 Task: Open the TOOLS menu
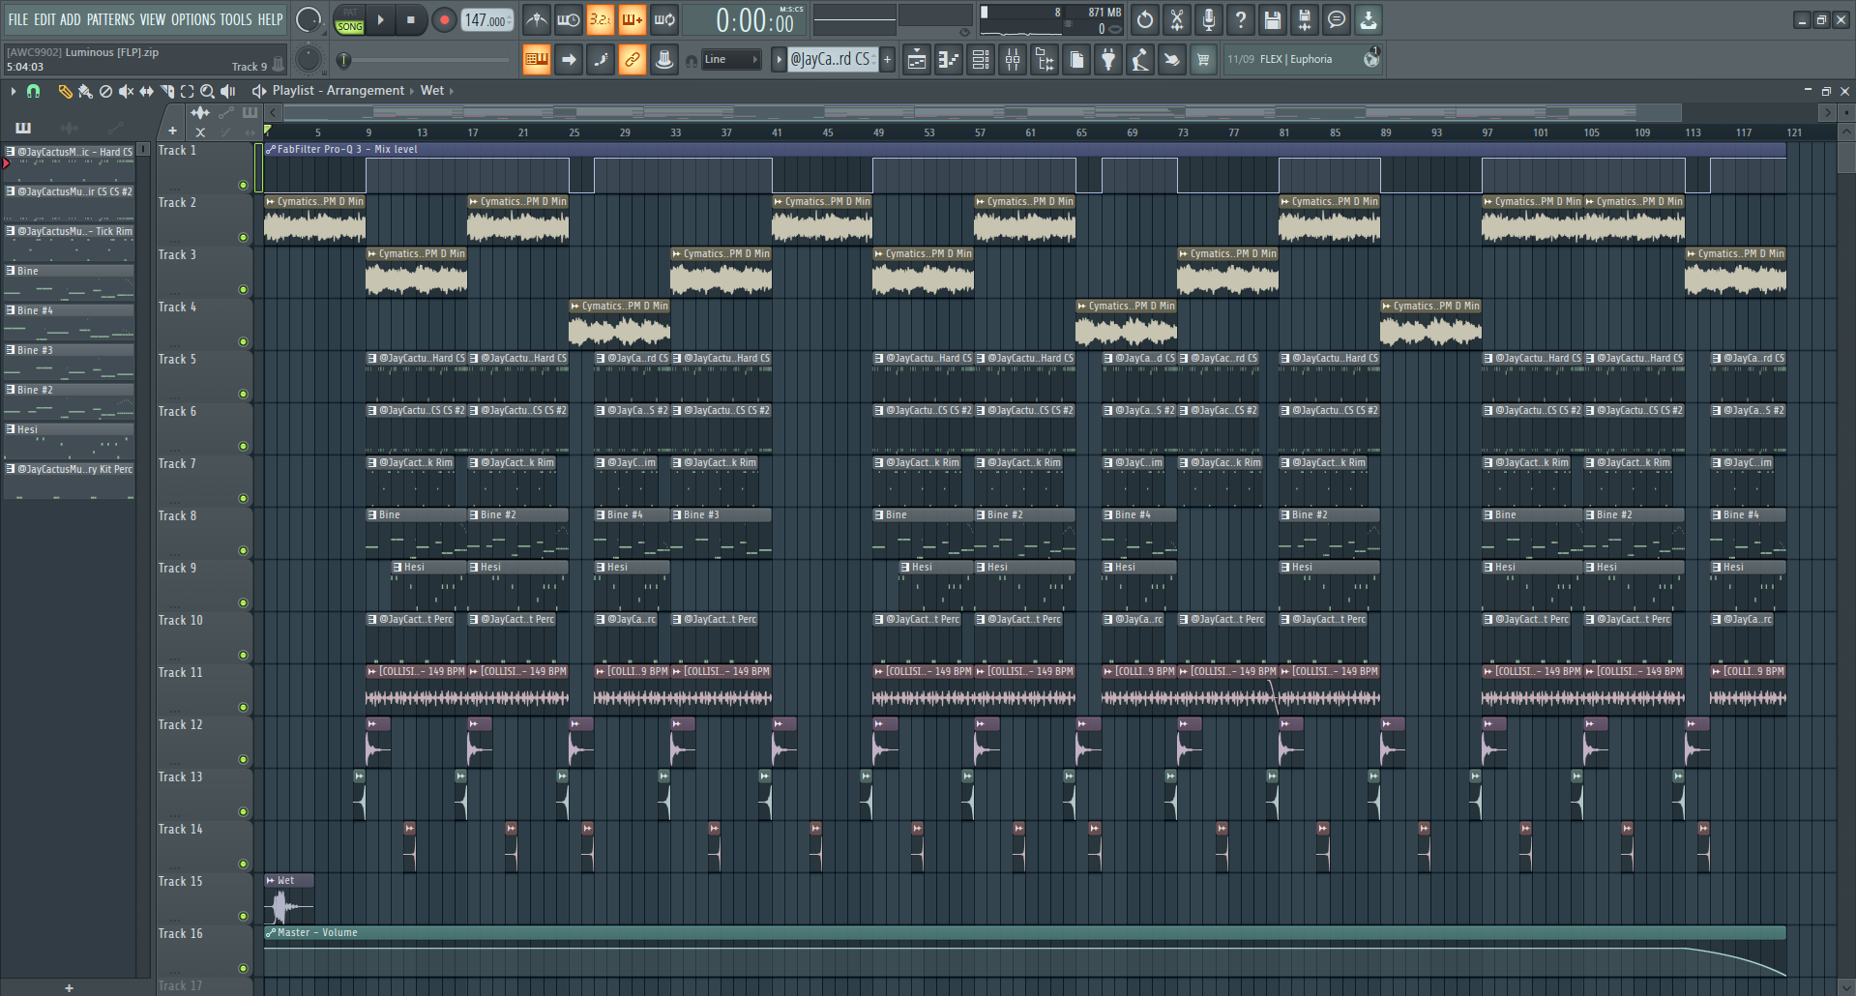[236, 19]
